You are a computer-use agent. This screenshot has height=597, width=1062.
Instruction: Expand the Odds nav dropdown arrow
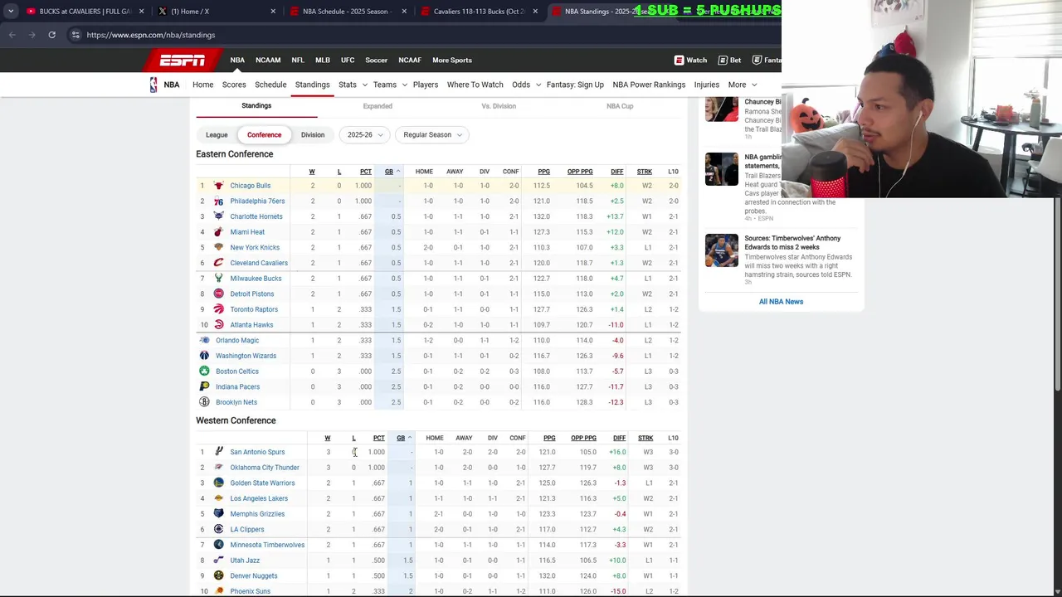pos(538,85)
